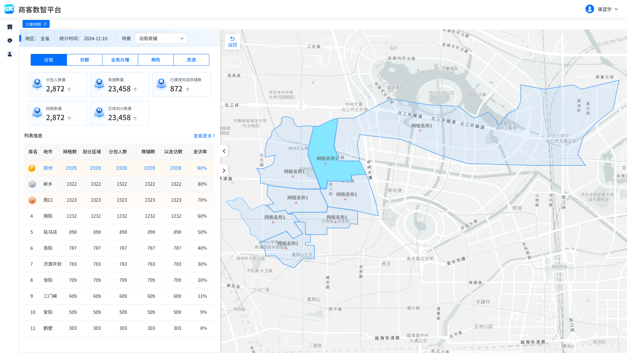Screen dimensions: 627x353
Task: Click the 已摸排完成商铺数 card icon
Action: (x=161, y=84)
